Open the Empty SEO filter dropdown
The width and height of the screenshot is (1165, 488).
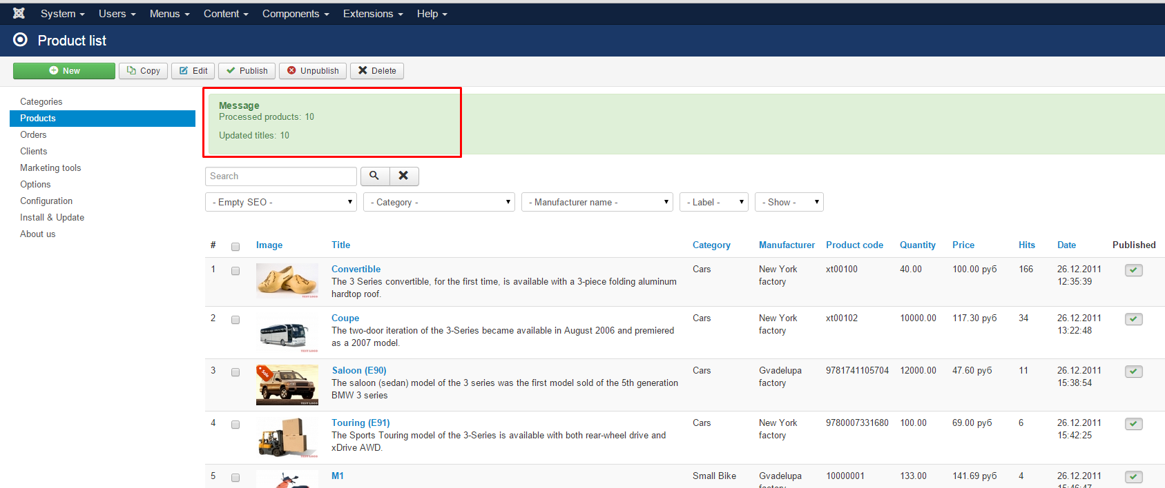pyautogui.click(x=281, y=202)
